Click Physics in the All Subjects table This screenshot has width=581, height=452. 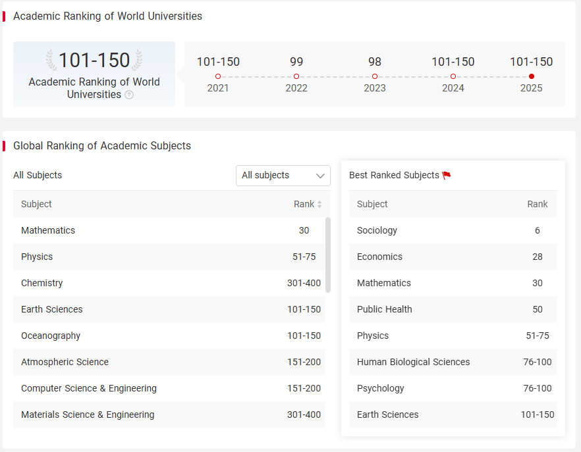pos(37,257)
